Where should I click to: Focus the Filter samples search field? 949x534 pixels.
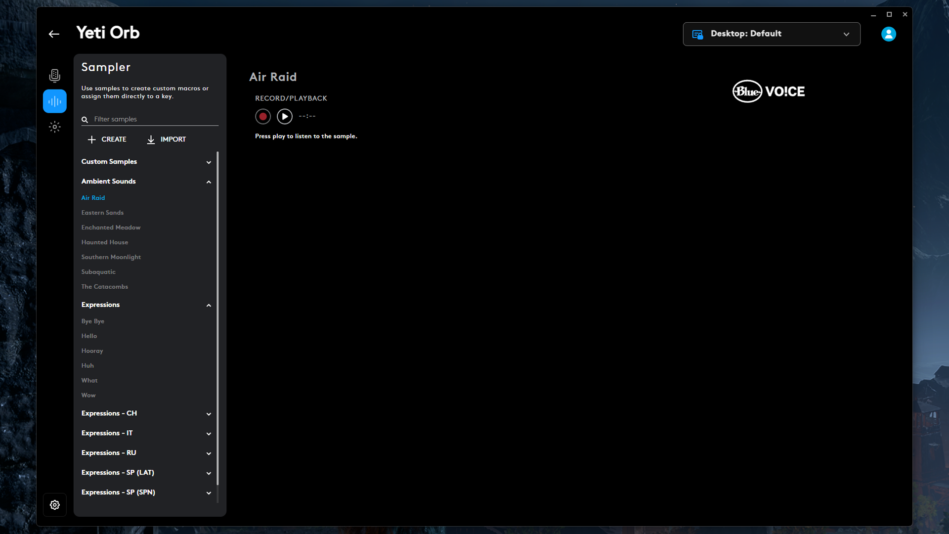[x=150, y=119]
